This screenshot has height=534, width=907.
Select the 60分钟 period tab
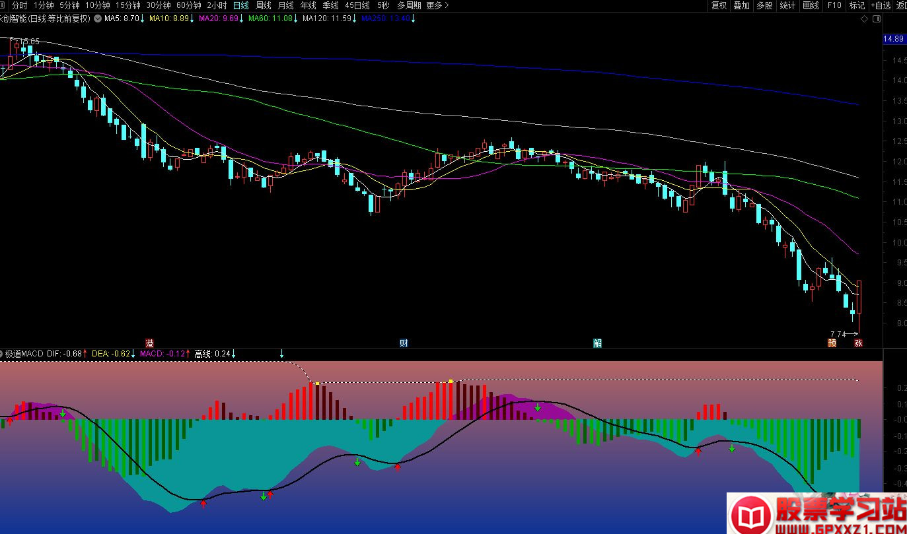point(188,5)
